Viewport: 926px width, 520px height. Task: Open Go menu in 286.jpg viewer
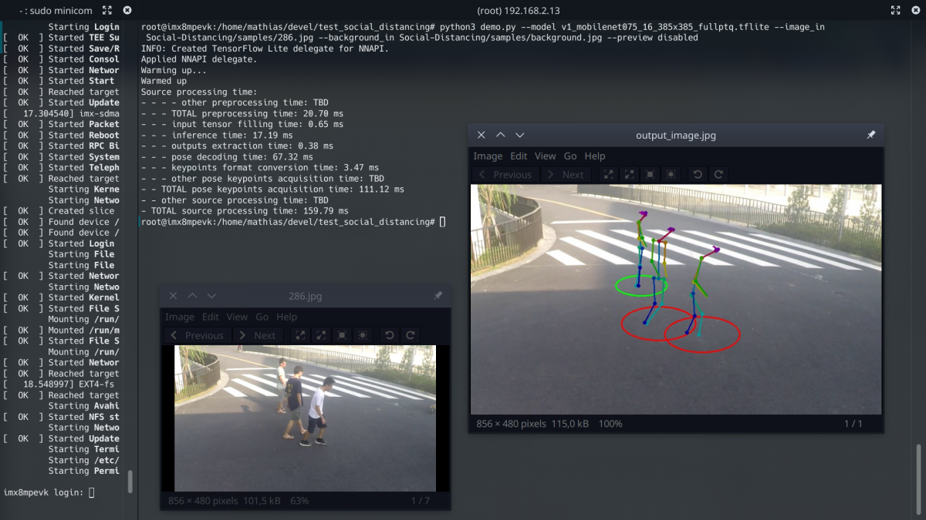262,317
